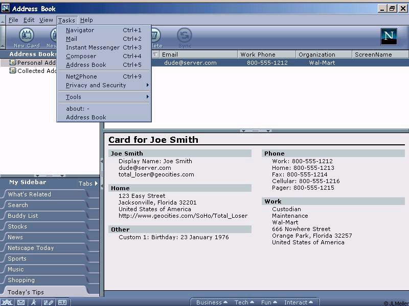Choose Navigator from Tasks menu
409x306 pixels.
[104, 30]
